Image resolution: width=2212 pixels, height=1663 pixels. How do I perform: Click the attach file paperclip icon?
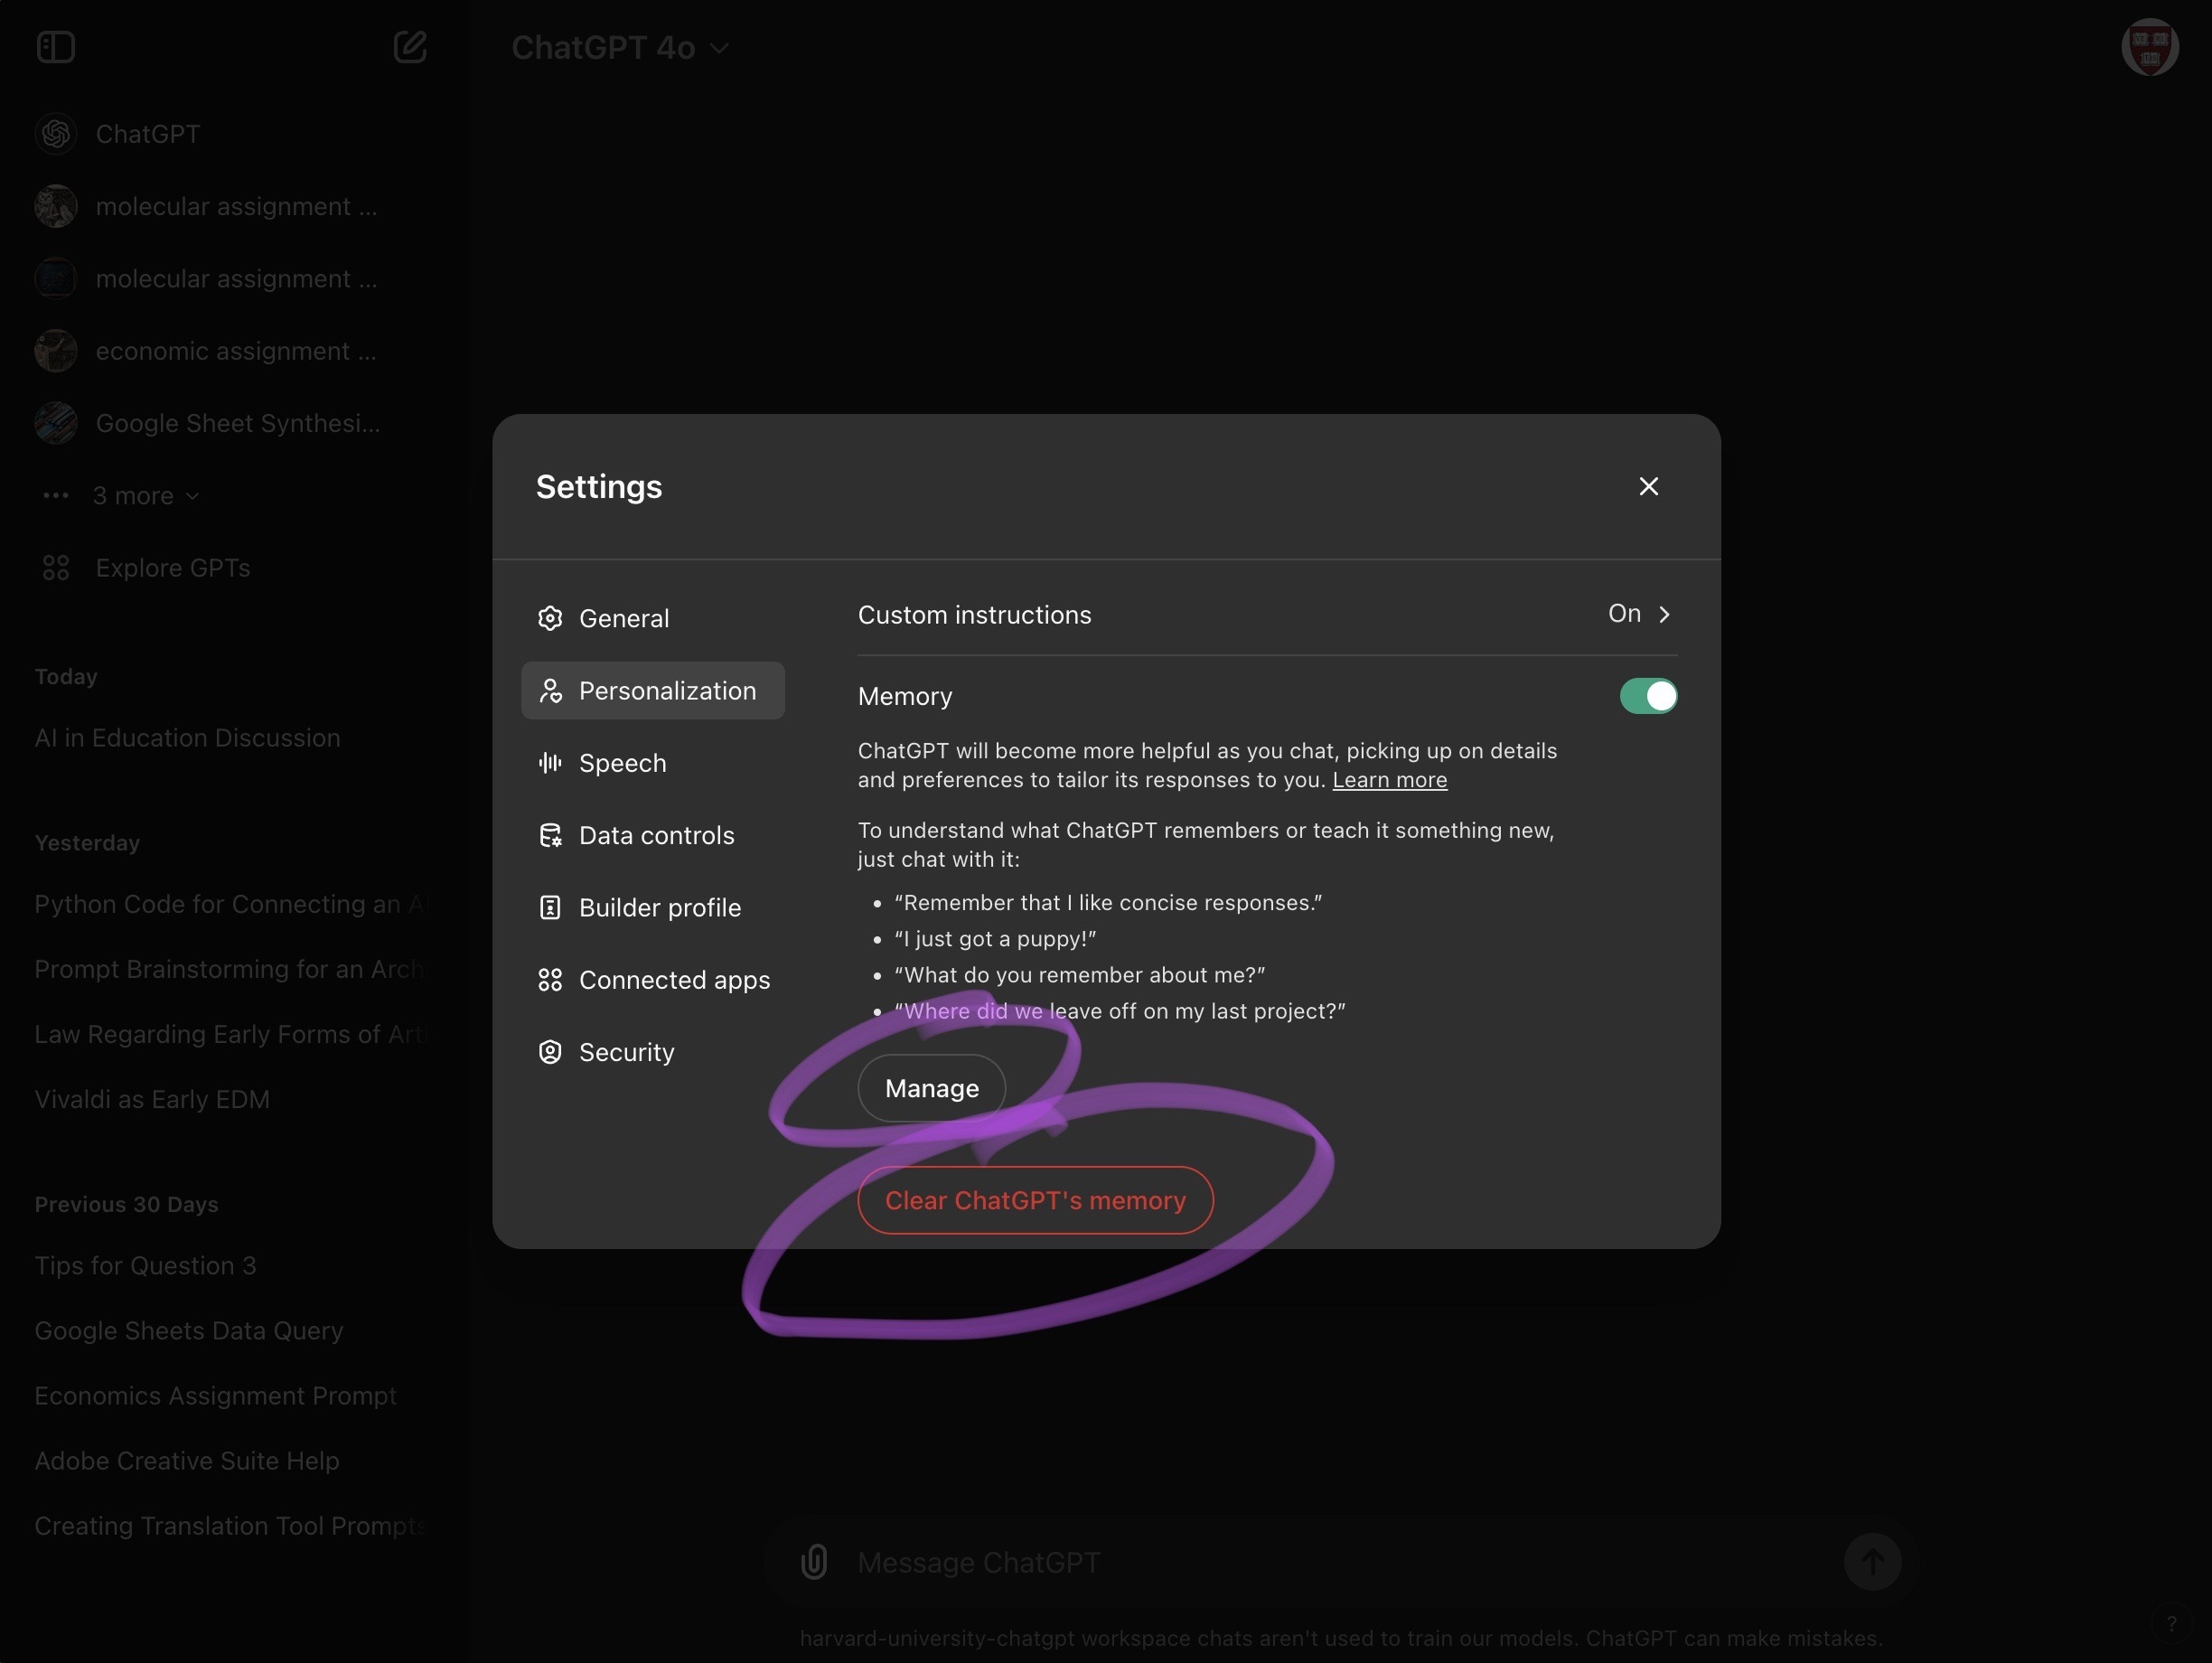[814, 1561]
